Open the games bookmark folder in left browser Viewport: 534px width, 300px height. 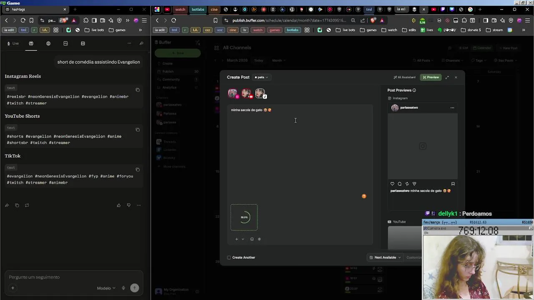coord(117,30)
